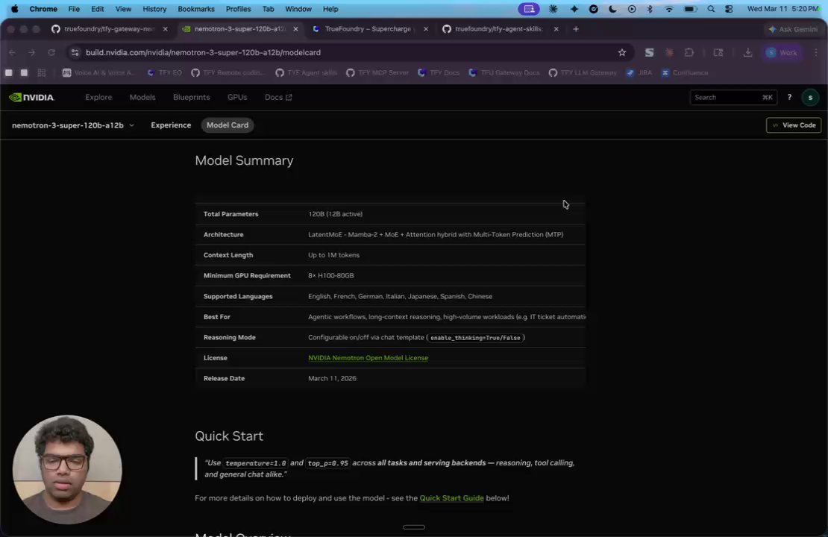Click the View Code button

(793, 125)
